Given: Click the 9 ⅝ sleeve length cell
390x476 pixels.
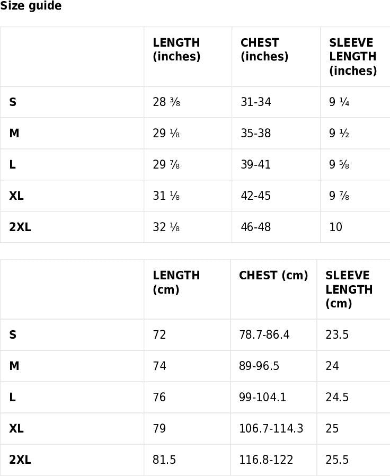Looking at the screenshot, I should pyautogui.click(x=339, y=165).
